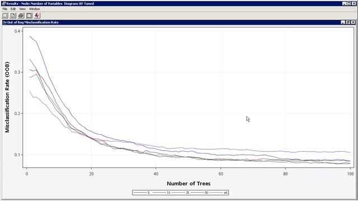Select the '10' legend entry
The image size is (358, 201).
161,193
